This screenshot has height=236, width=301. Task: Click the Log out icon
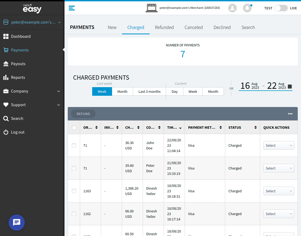[6, 132]
